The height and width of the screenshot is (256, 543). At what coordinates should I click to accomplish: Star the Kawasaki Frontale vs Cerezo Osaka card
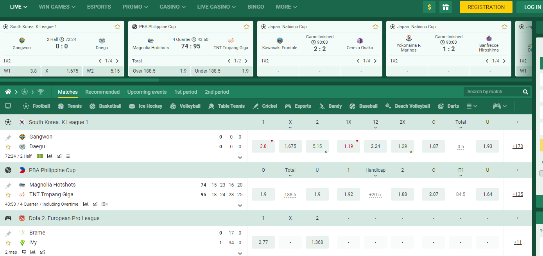click(375, 27)
